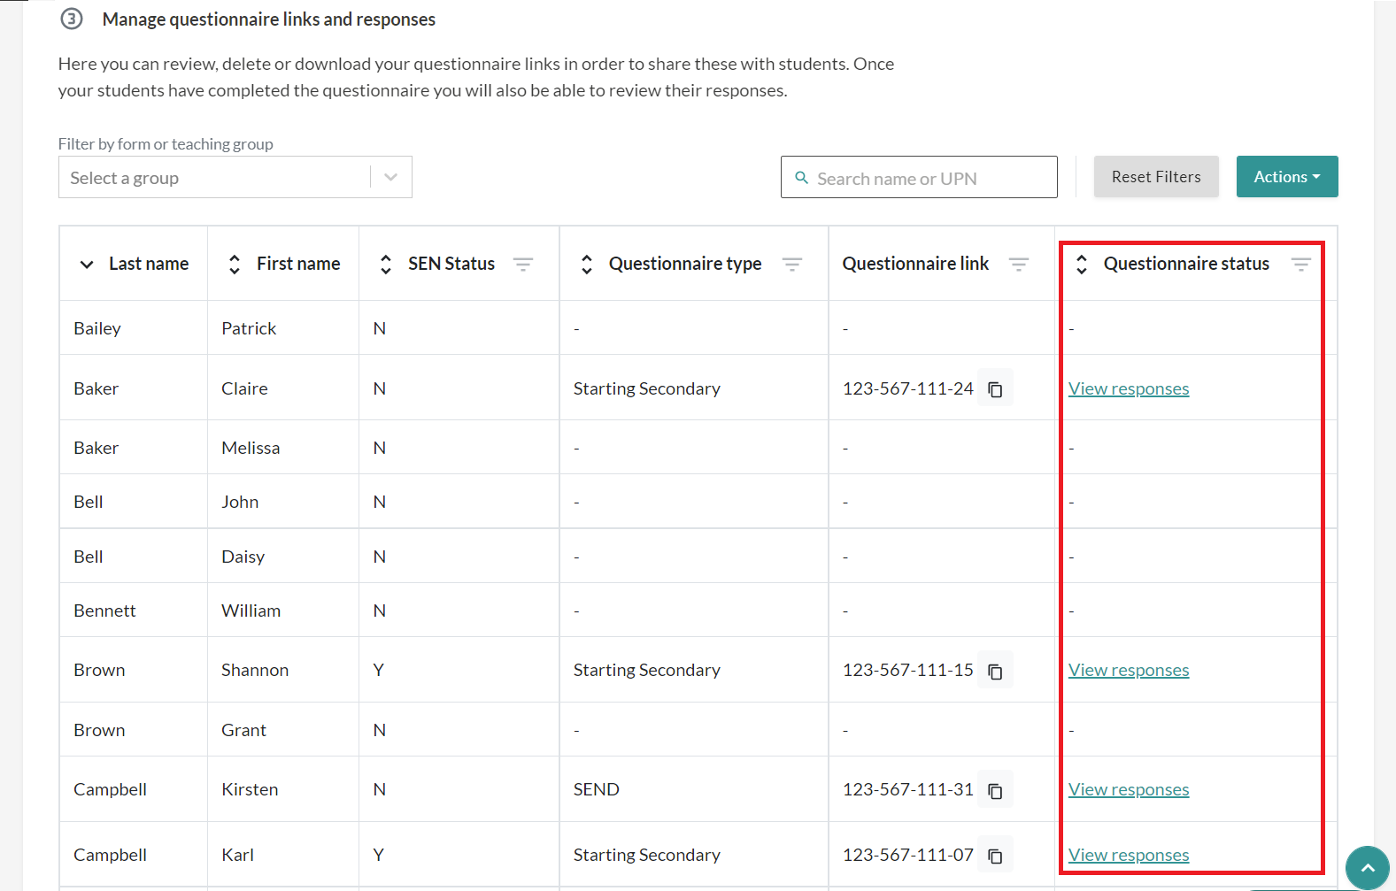Expand the Actions dropdown menu

pos(1287,177)
